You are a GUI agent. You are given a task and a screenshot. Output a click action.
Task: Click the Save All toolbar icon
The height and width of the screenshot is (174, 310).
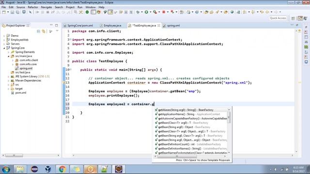[17, 12]
